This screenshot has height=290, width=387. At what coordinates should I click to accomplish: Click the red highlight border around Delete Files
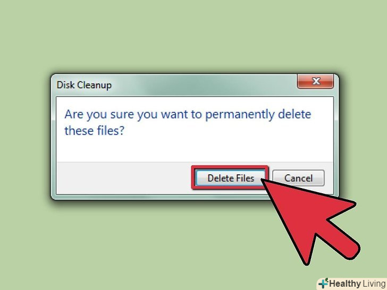click(x=230, y=167)
